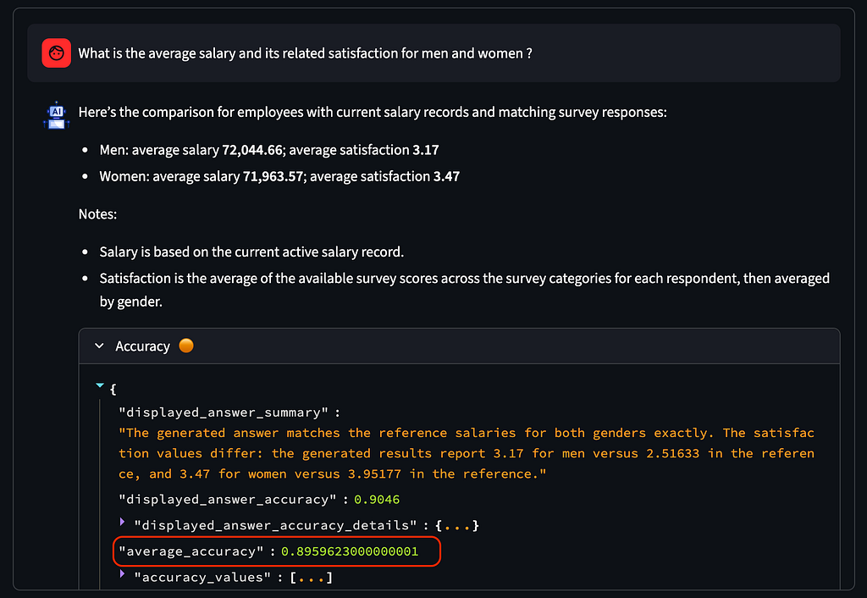Click the "average_accuracy" key label

click(x=191, y=551)
